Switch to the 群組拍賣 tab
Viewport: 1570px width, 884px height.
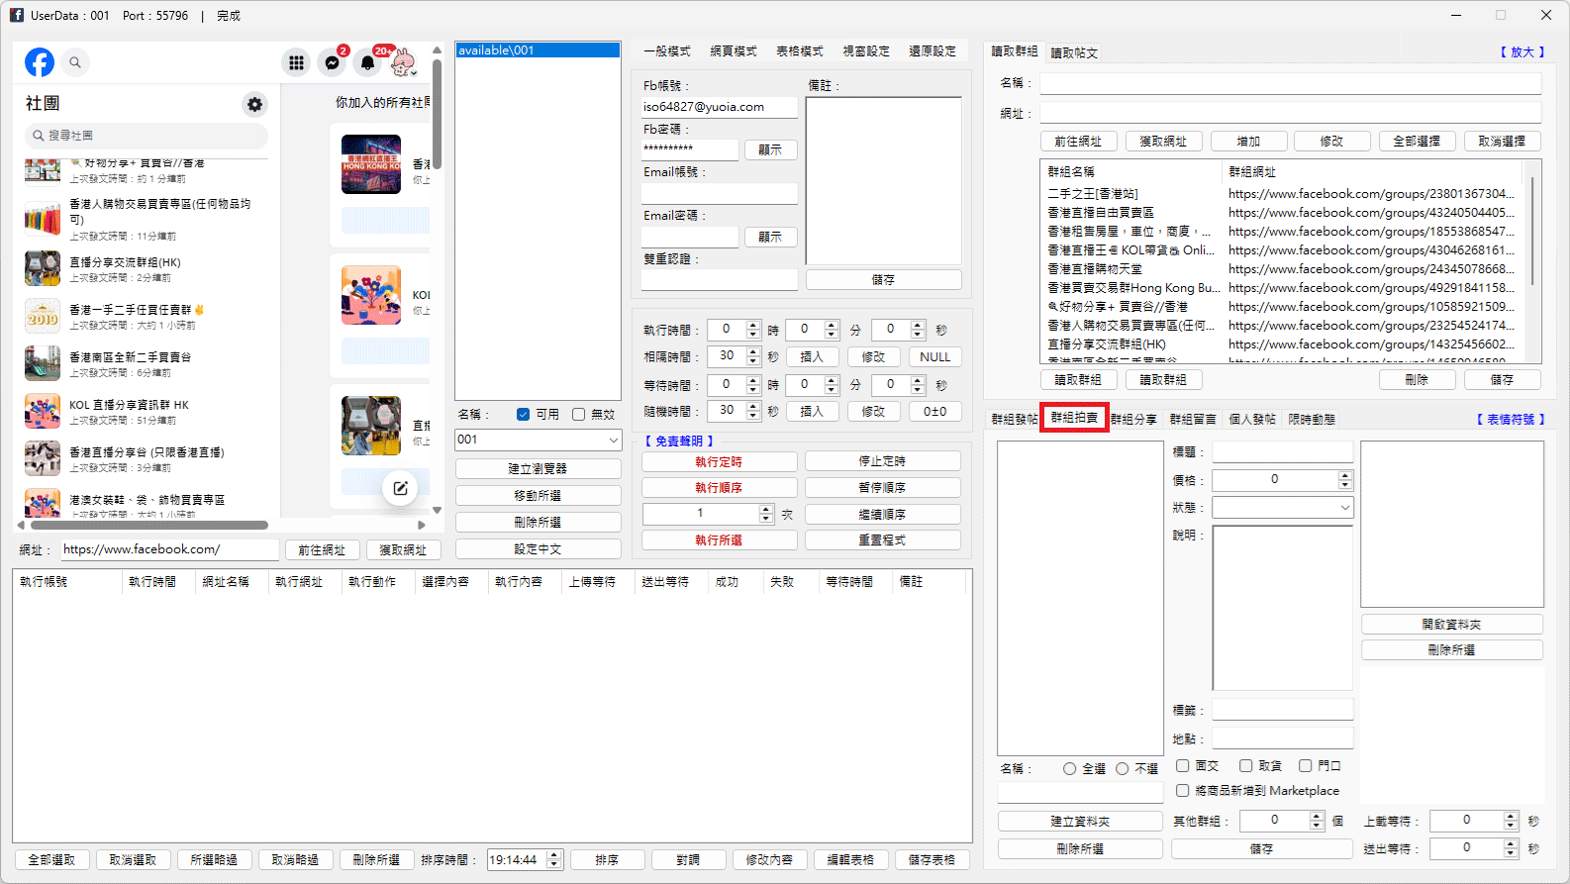click(x=1074, y=419)
